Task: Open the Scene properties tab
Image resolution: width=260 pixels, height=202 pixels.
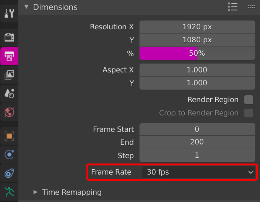Action: [x=9, y=93]
